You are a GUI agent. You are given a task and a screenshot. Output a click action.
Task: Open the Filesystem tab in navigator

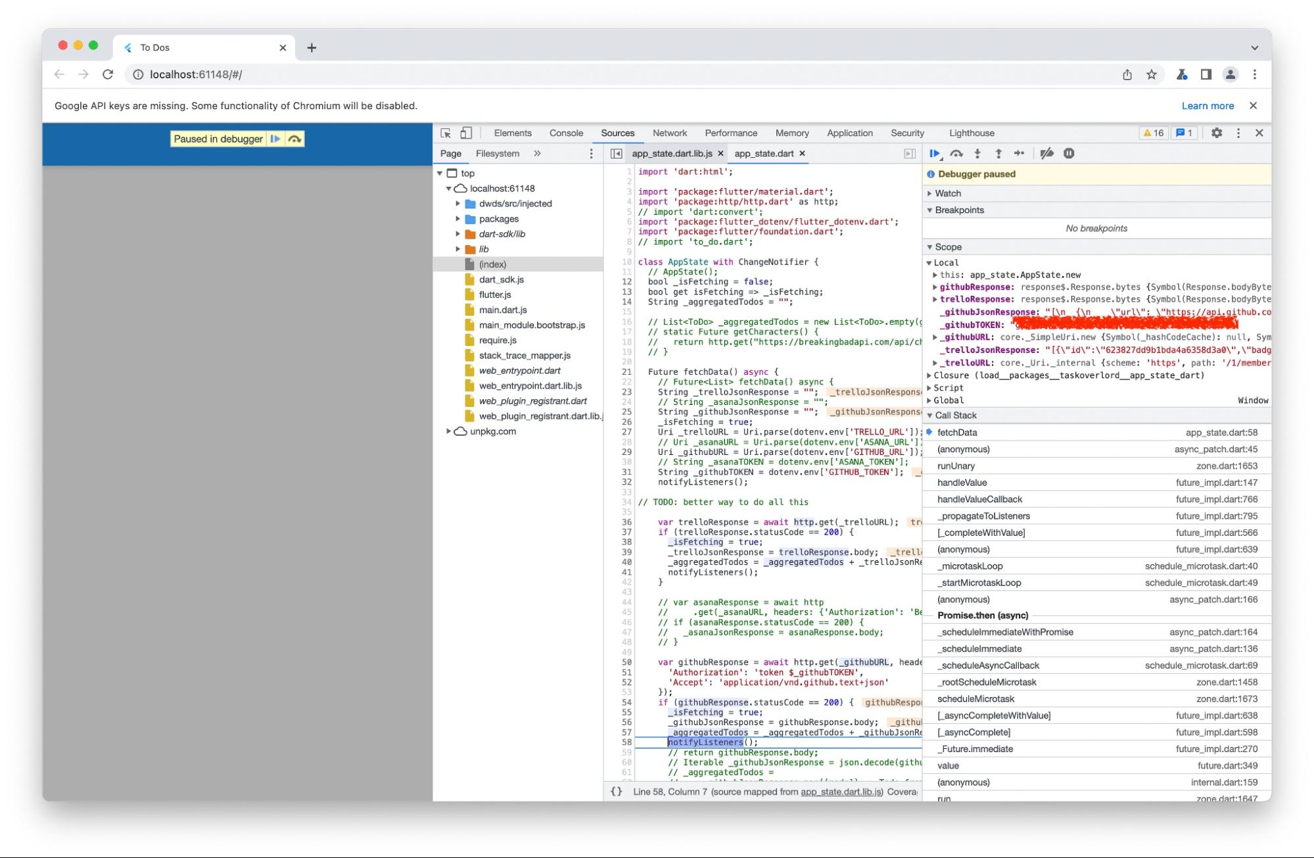click(x=496, y=153)
